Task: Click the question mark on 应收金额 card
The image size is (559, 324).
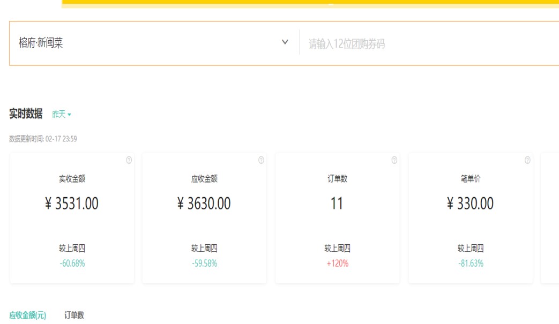Action: click(x=261, y=160)
